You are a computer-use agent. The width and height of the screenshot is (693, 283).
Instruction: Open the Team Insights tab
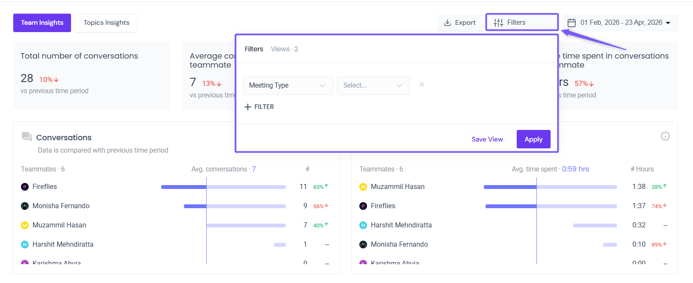coord(42,23)
